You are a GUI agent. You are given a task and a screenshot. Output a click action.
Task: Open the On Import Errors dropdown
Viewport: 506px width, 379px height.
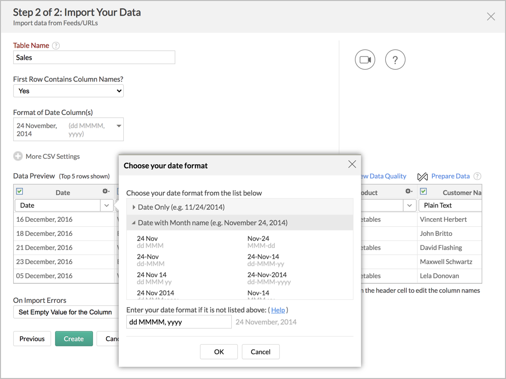pyautogui.click(x=66, y=312)
